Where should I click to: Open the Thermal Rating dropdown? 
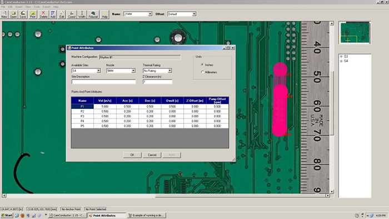coord(169,71)
